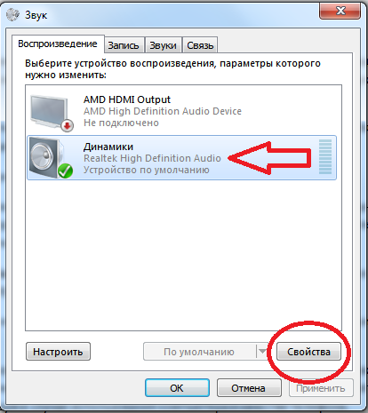Open the Связь tab
Image resolution: width=368 pixels, height=413 pixels.
pyautogui.click(x=200, y=45)
